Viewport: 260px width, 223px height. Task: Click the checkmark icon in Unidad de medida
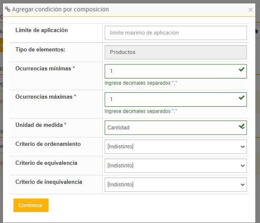pos(241,126)
